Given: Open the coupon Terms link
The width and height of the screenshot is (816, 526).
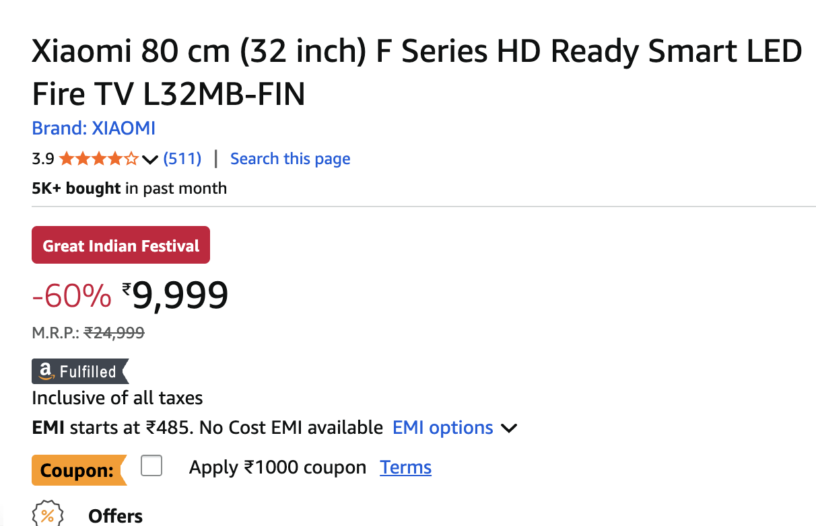Looking at the screenshot, I should point(405,467).
